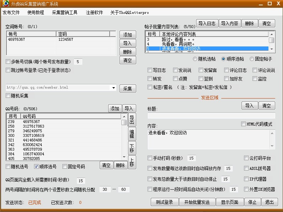Enable 加好友 checkbox
This screenshot has height=212, width=283.
click(226, 78)
